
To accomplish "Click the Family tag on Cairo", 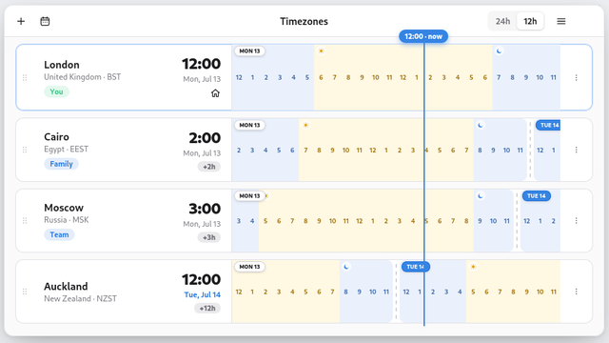I will pyautogui.click(x=61, y=164).
